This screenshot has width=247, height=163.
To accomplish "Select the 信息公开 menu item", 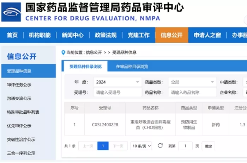I will 172,35.
